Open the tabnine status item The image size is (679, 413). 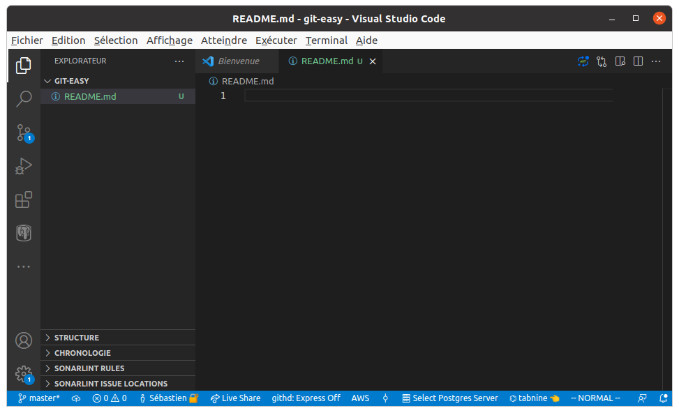click(x=535, y=398)
